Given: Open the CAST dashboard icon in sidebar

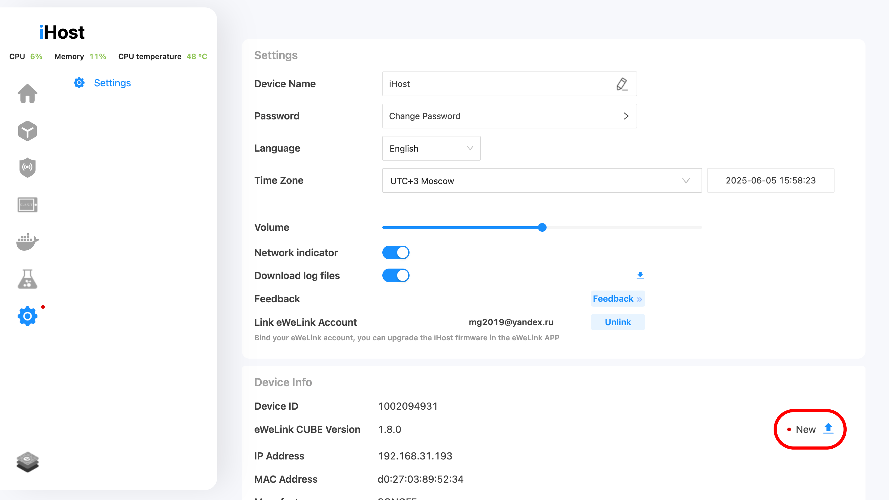Looking at the screenshot, I should 28,205.
